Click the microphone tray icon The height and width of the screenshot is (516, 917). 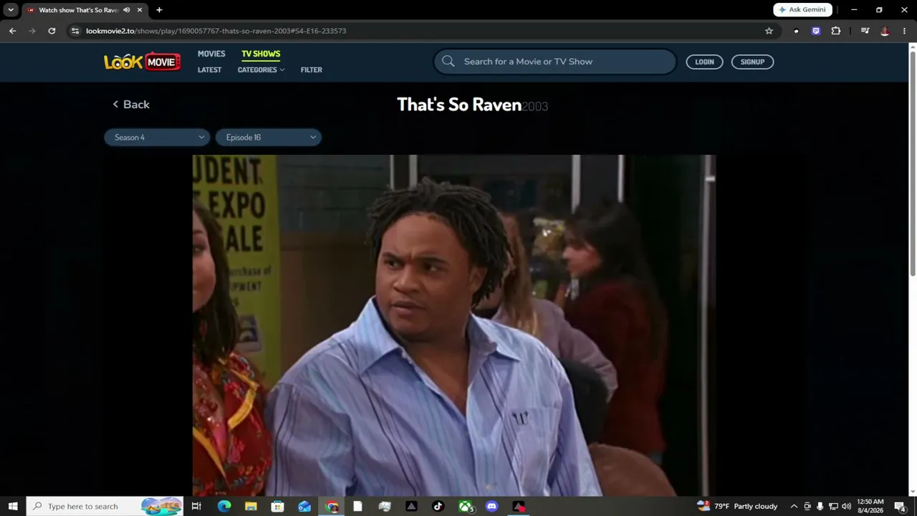click(820, 506)
